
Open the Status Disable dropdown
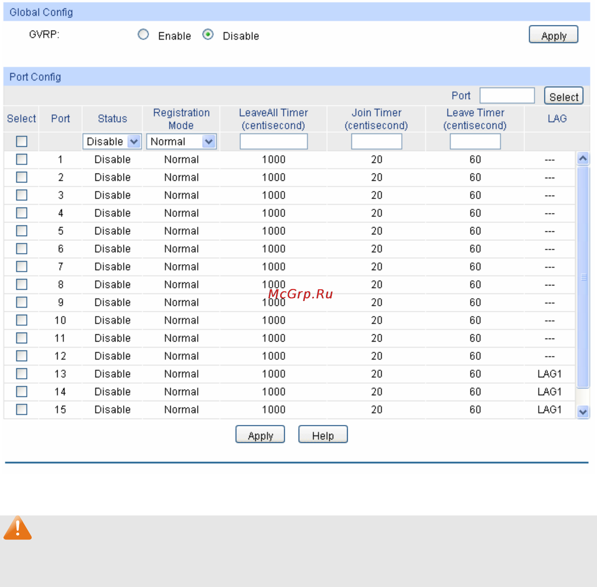[112, 142]
